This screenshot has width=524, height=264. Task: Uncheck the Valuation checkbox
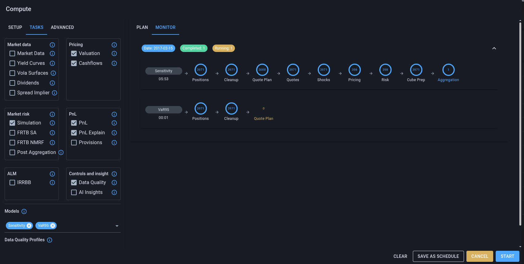(x=74, y=53)
